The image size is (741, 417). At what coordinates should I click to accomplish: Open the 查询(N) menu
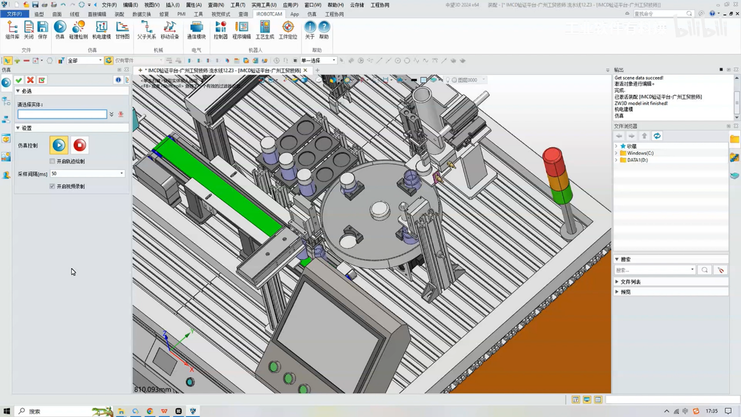(x=216, y=5)
